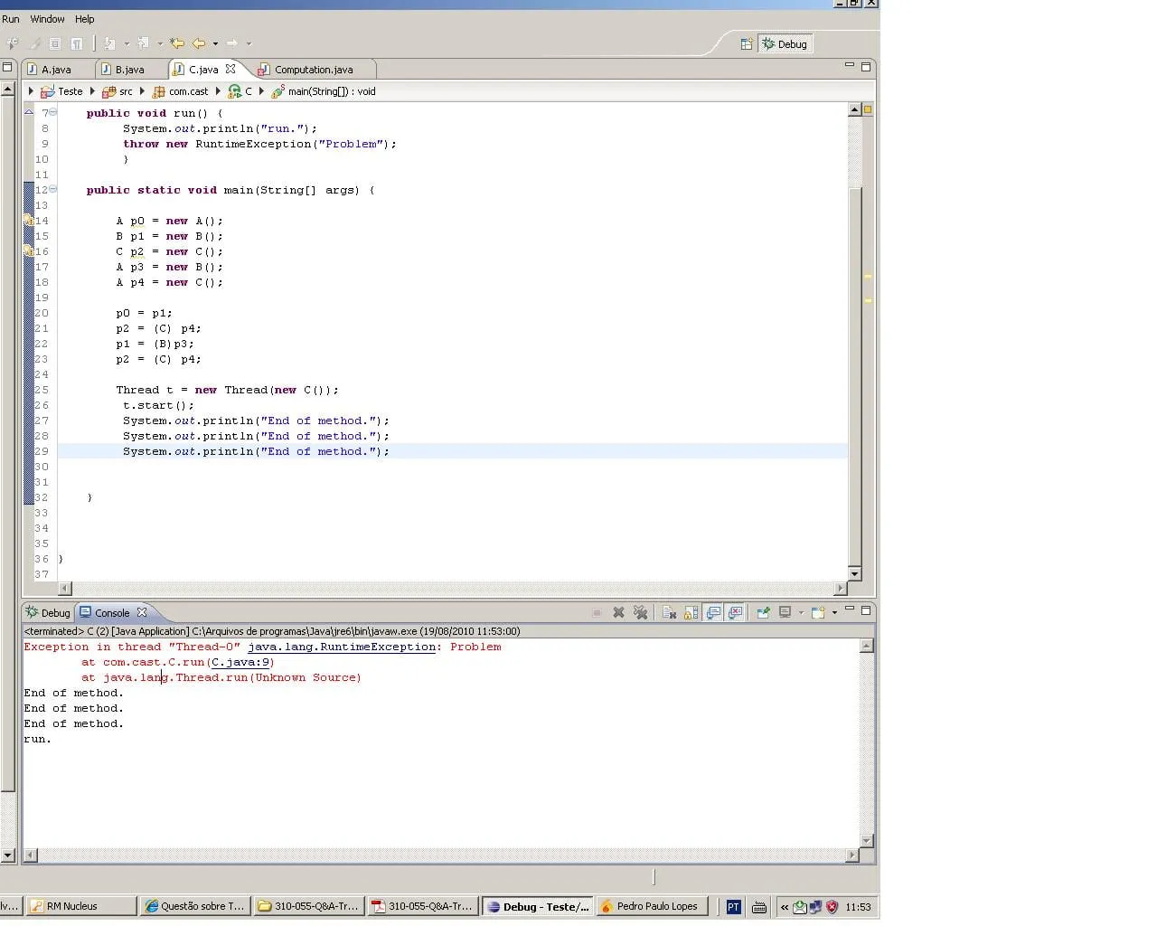The height and width of the screenshot is (926, 1157).
Task: Click the Back navigation arrow in toolbar
Action: (198, 43)
